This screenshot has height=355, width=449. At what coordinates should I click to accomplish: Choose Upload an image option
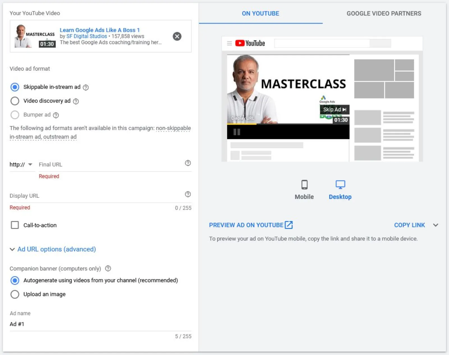click(x=15, y=294)
